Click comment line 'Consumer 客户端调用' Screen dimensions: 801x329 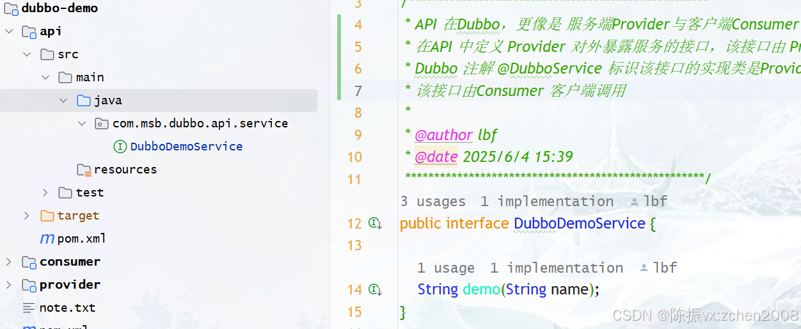[x=551, y=91]
